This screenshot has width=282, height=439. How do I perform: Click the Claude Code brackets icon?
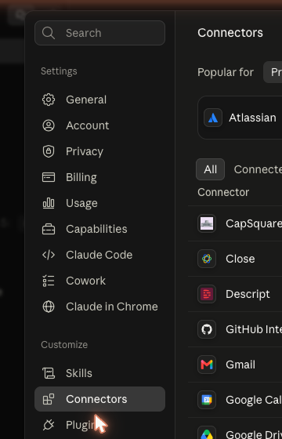tap(49, 255)
